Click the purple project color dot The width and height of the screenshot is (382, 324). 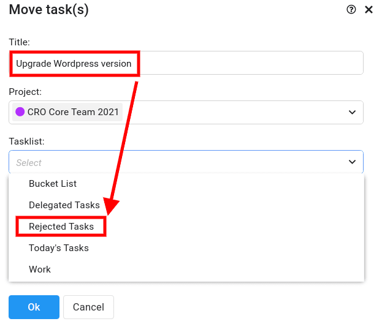(x=20, y=112)
